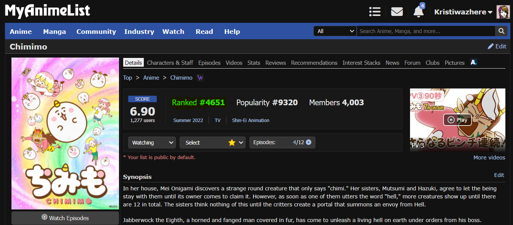Switch to the Interest Stacks tab

(x=362, y=63)
